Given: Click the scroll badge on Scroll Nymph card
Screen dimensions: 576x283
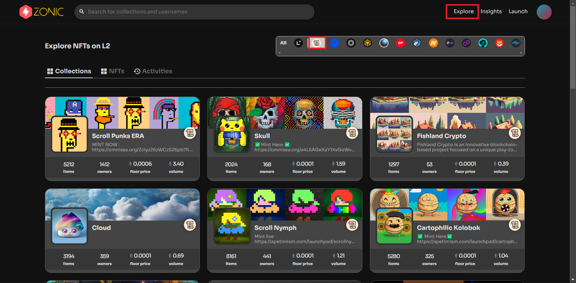Looking at the screenshot, I should [x=352, y=225].
